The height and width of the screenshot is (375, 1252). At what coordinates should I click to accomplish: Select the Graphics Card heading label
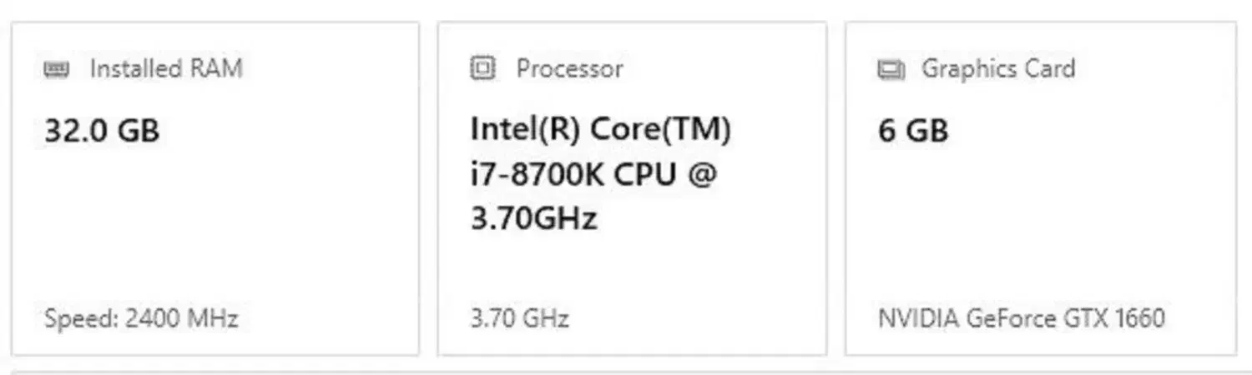pyautogui.click(x=997, y=68)
